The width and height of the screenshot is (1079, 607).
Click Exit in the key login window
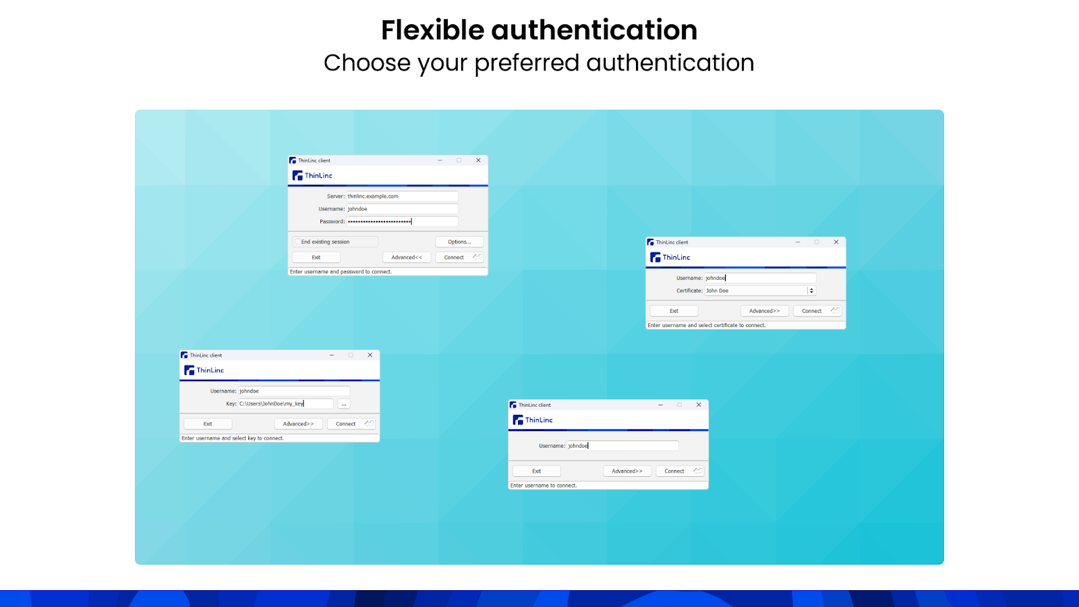[208, 424]
